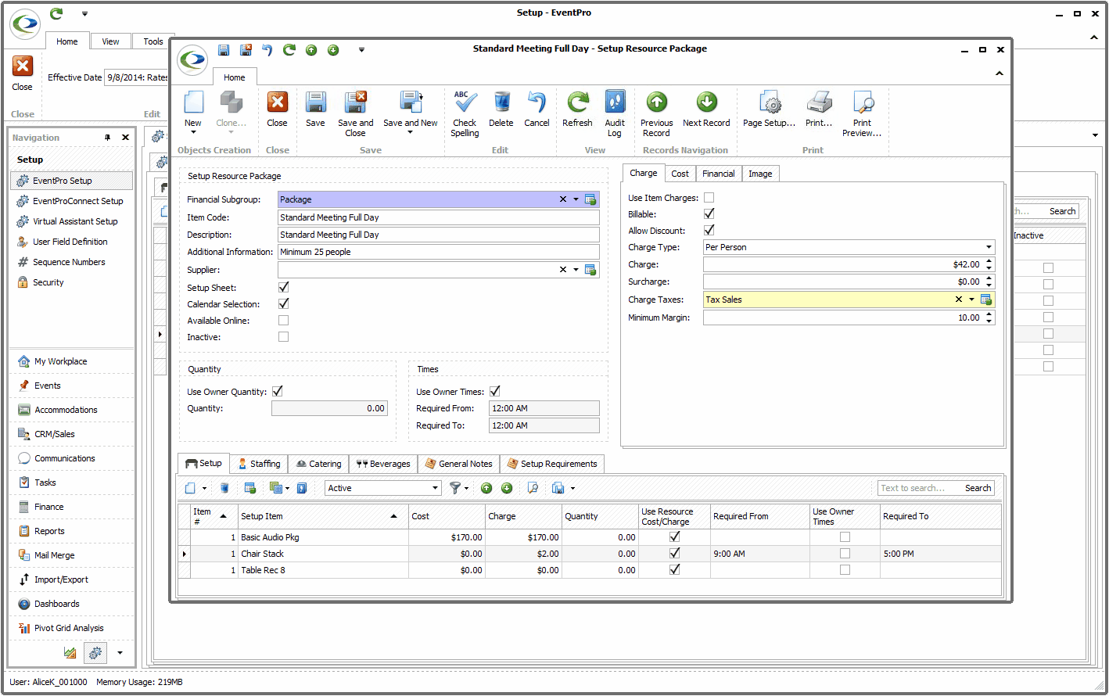Image resolution: width=1109 pixels, height=696 pixels.
Task: Toggle the Calendar Selection checkbox
Action: (283, 303)
